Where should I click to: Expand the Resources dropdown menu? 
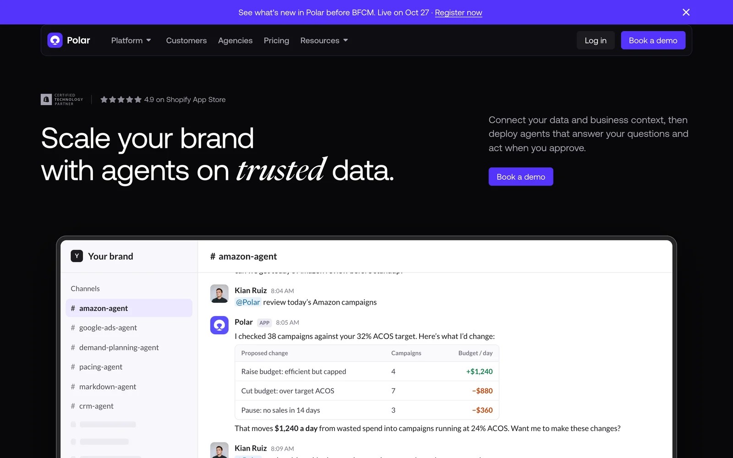click(x=324, y=40)
